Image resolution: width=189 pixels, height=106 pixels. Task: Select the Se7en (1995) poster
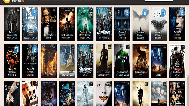pyautogui.click(x=49, y=61)
